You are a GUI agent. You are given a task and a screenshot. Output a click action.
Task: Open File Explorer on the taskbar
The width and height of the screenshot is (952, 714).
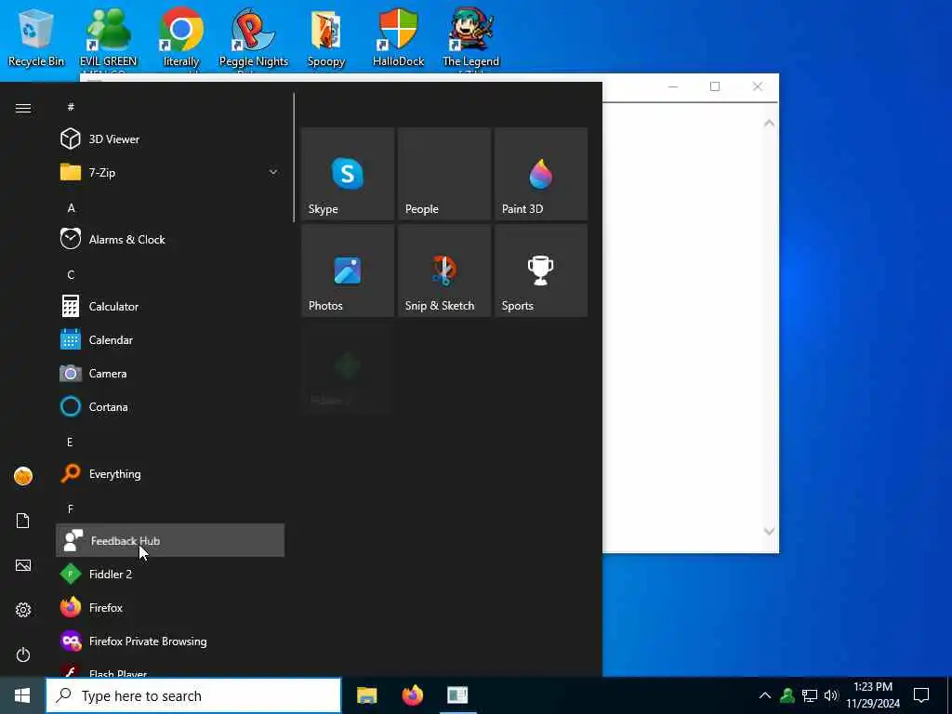pyautogui.click(x=366, y=695)
